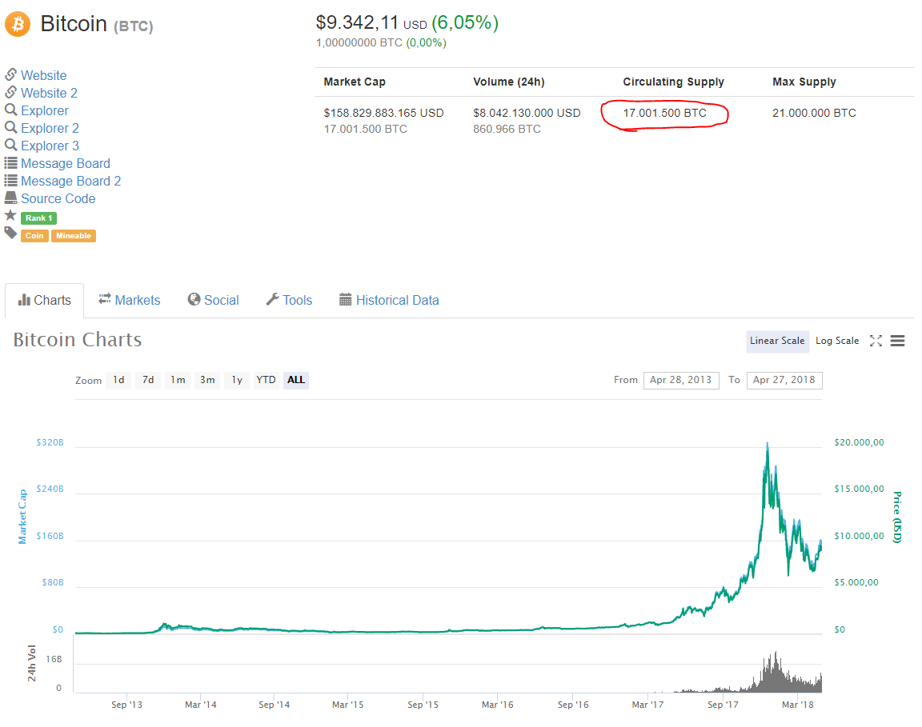Toggle chart fullscreen with the expand icon
The height and width of the screenshot is (727, 922).
click(876, 341)
